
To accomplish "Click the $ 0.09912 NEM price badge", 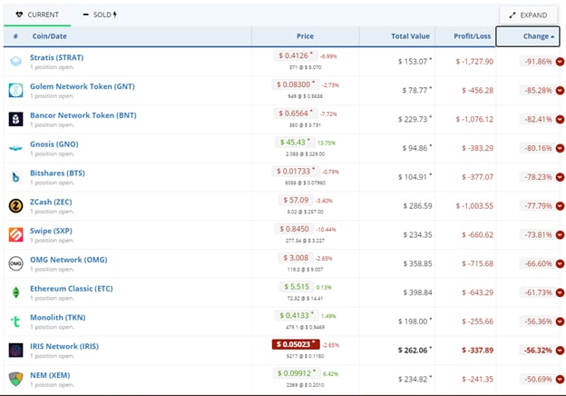I will 297,373.
